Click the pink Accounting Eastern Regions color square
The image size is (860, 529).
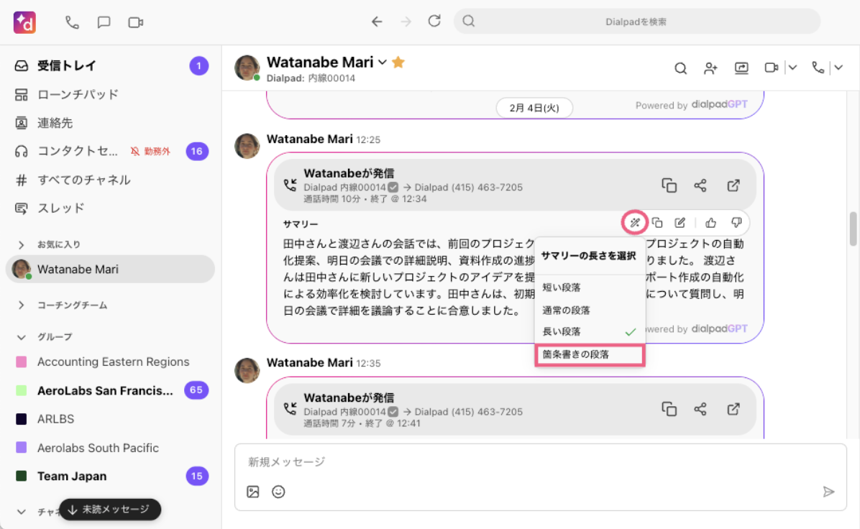22,362
